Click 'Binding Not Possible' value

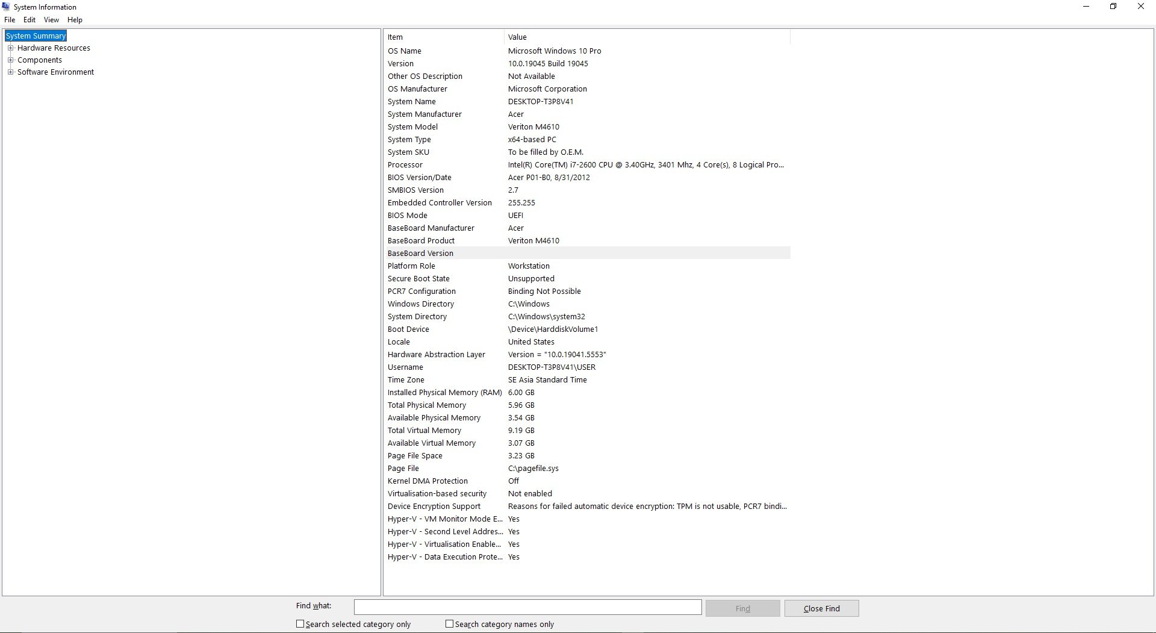pyautogui.click(x=544, y=292)
